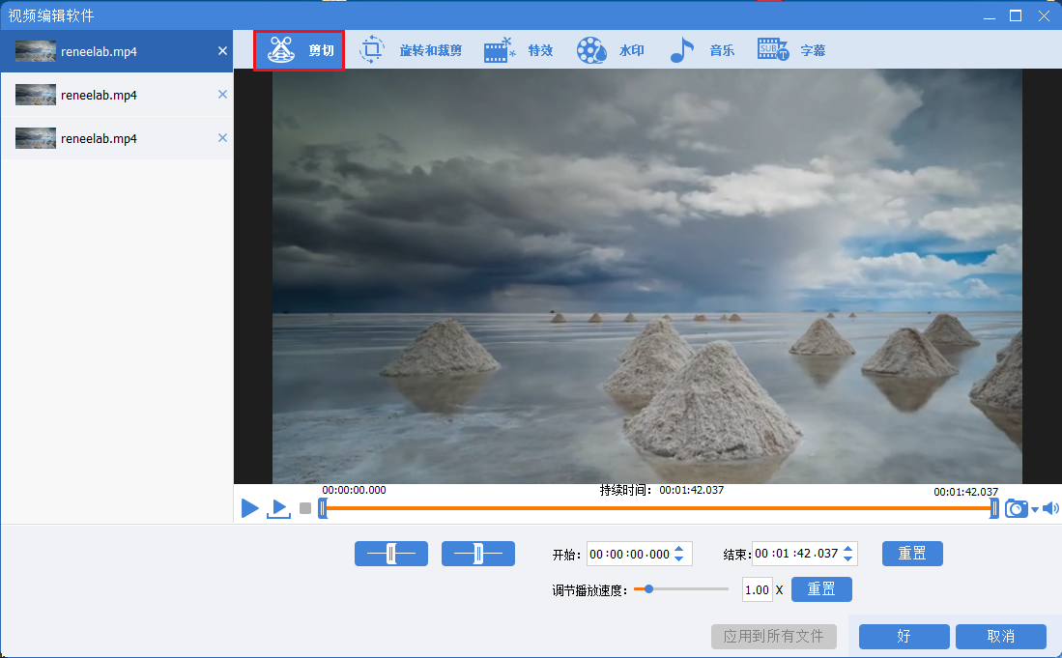
Task: Remove the second reneelab.mp4 from list
Action: click(x=222, y=94)
